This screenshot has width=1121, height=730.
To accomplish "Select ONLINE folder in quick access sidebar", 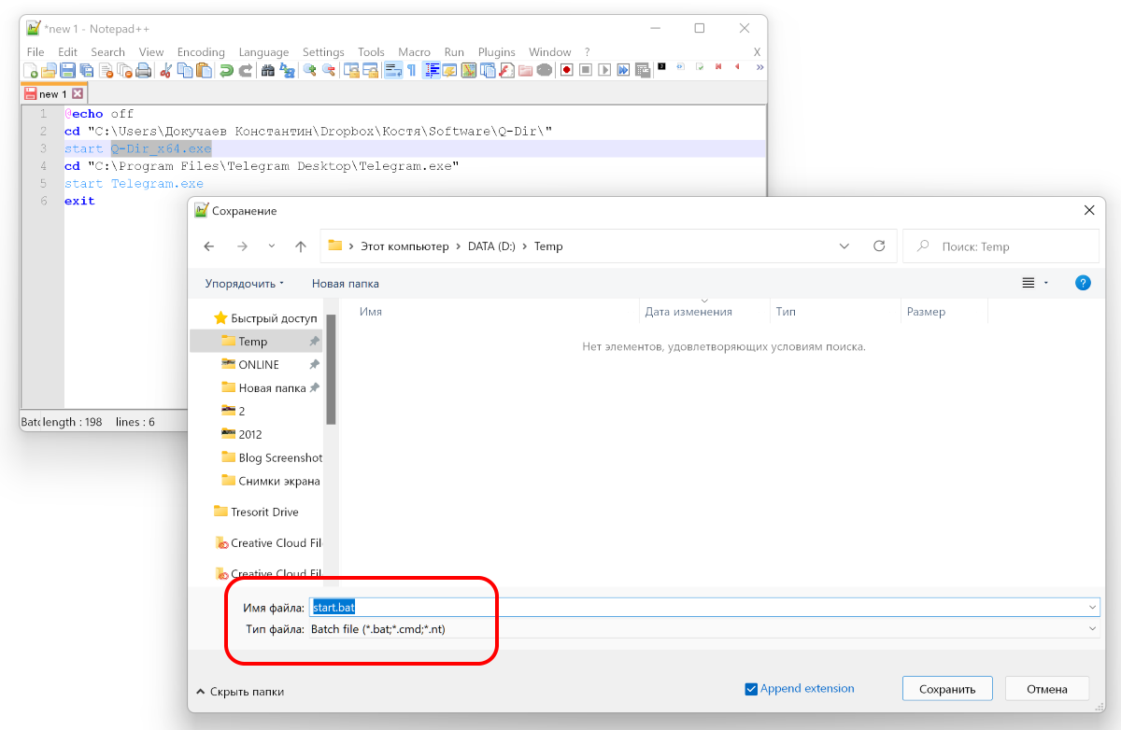I will [256, 365].
